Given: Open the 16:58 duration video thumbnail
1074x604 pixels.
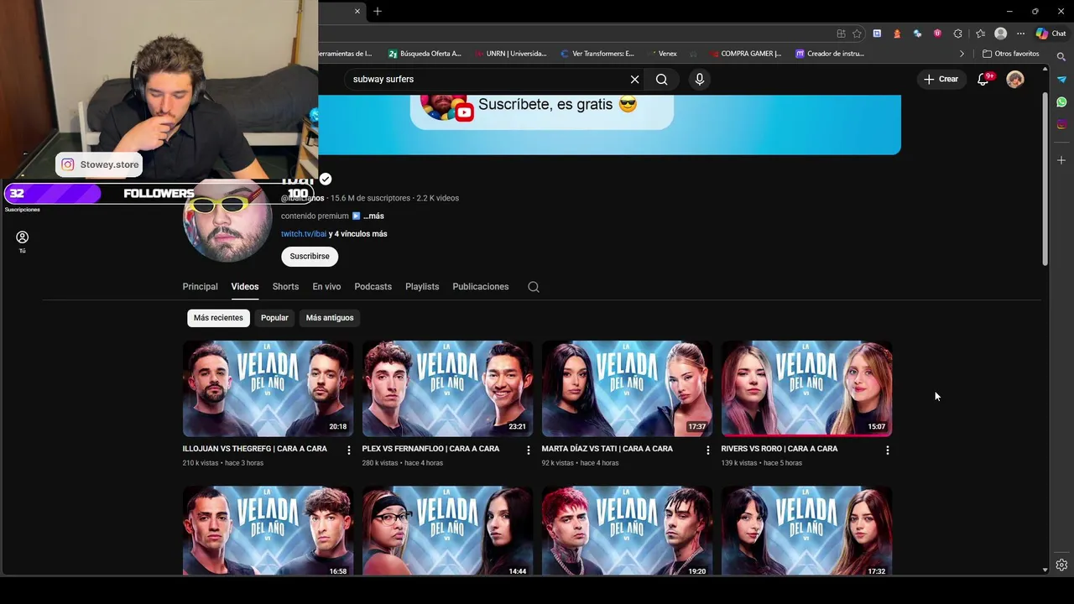Looking at the screenshot, I should (268, 531).
